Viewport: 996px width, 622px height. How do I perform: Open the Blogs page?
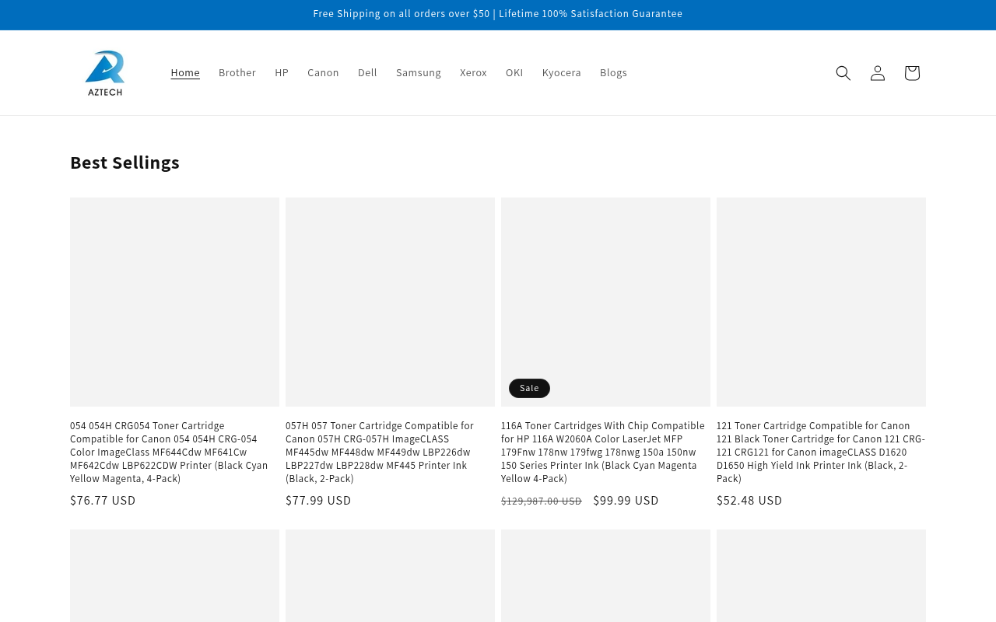[613, 72]
